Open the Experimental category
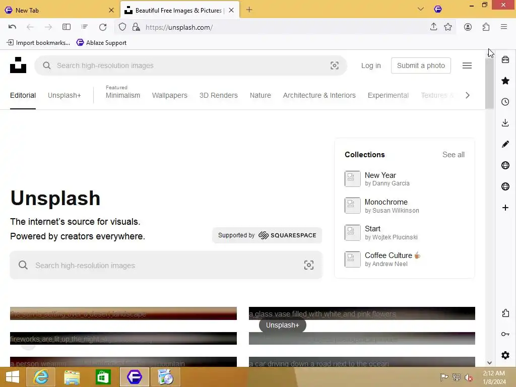 [388, 95]
